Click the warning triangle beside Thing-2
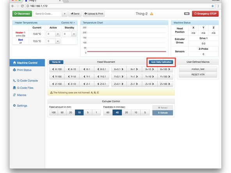Image resolution: width=231 pixels, height=173 pixels. point(151,14)
